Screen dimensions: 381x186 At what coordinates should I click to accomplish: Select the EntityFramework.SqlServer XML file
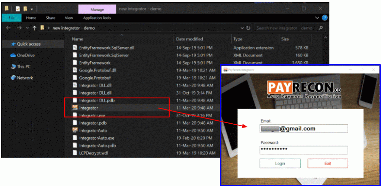104,55
